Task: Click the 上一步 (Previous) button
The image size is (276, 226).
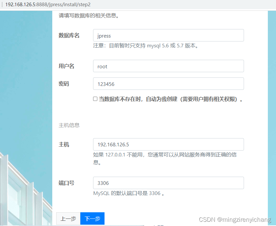Action: 68,219
